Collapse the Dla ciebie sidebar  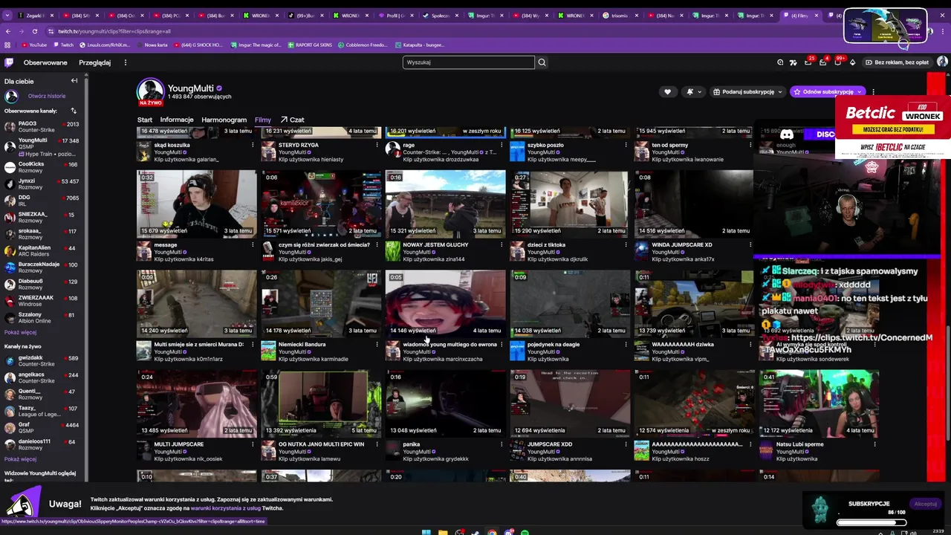tap(74, 81)
